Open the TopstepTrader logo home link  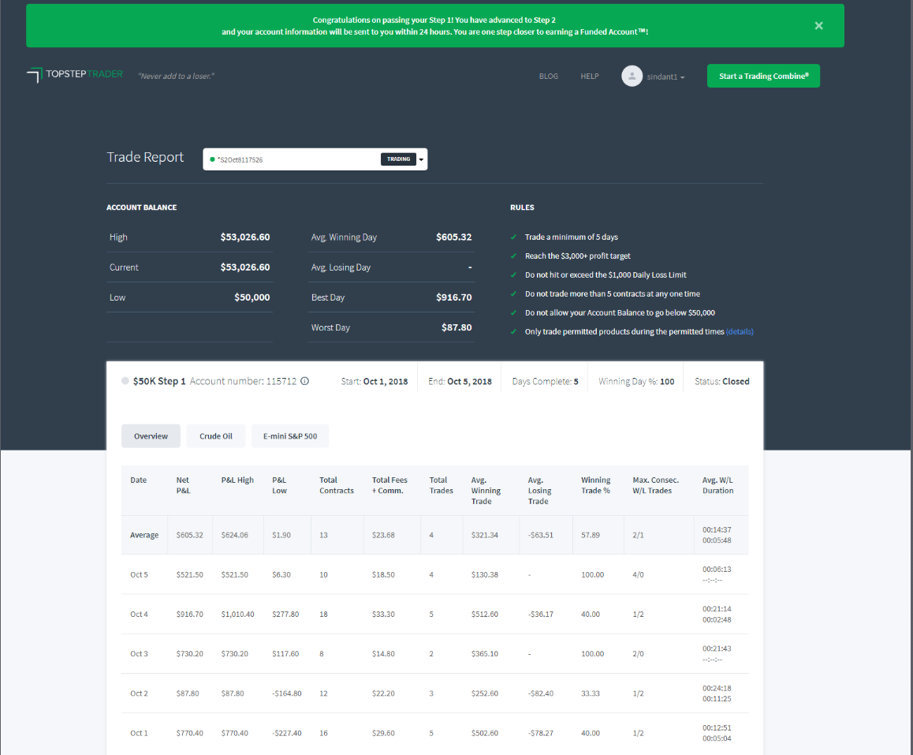click(74, 74)
